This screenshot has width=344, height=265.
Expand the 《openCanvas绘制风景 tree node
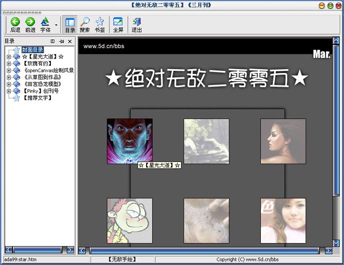[9, 71]
